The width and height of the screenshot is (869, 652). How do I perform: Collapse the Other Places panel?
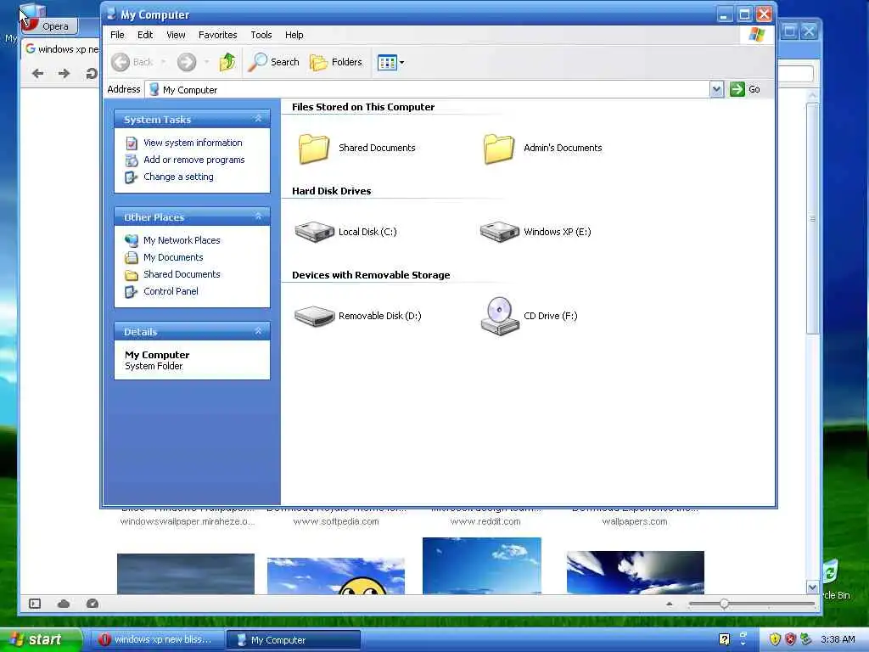(258, 216)
